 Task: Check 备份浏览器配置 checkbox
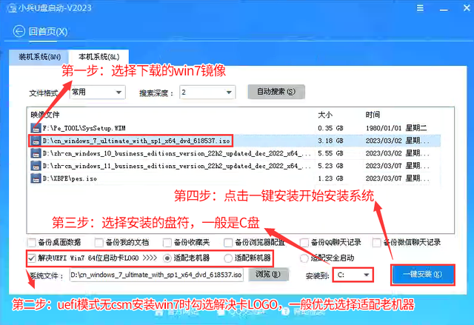(x=228, y=243)
